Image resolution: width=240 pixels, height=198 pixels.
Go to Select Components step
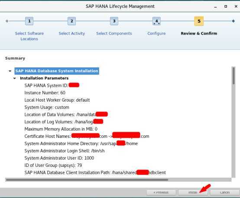click(114, 33)
